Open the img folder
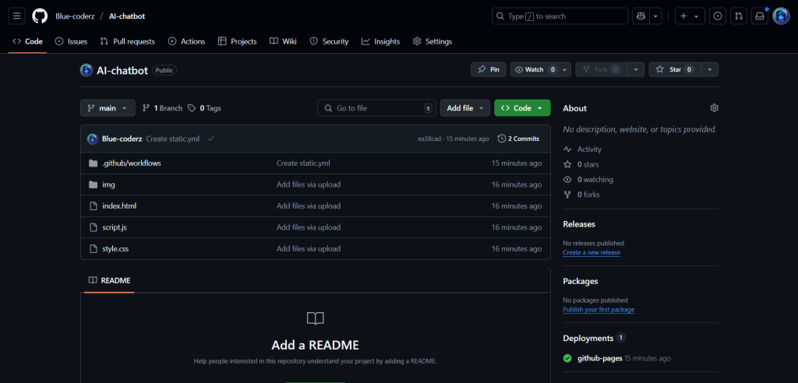Image resolution: width=798 pixels, height=383 pixels. pos(108,184)
